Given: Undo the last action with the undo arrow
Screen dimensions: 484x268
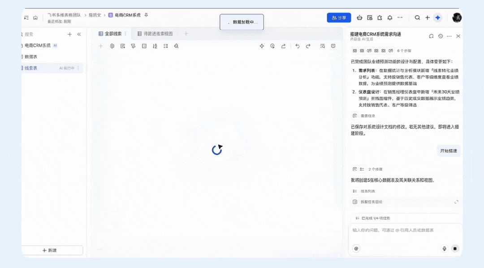Looking at the screenshot, I should tap(298, 46).
